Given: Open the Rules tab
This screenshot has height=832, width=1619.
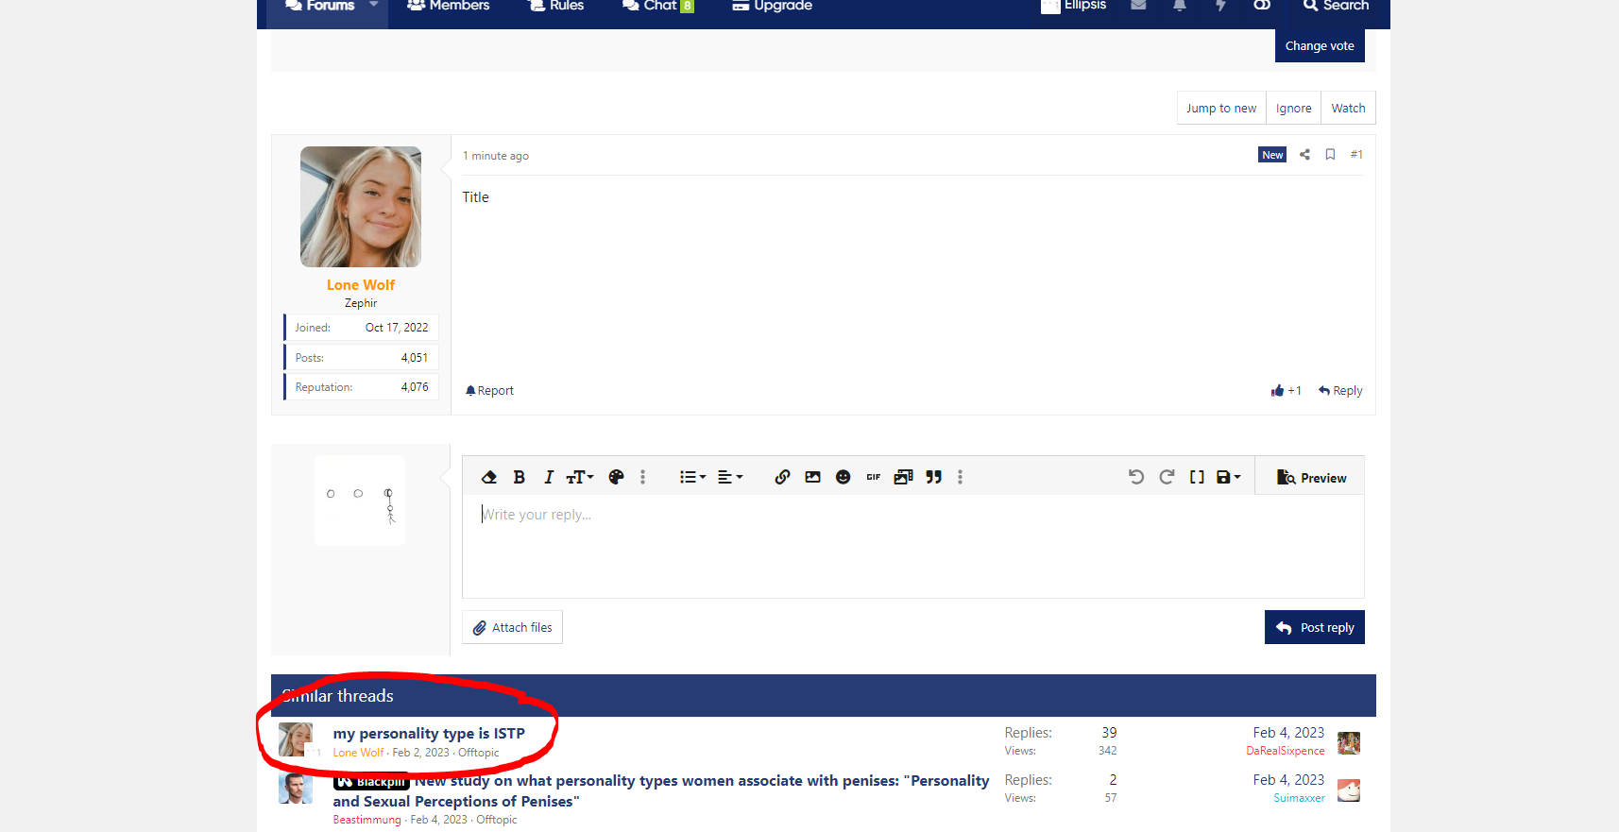Looking at the screenshot, I should [555, 6].
